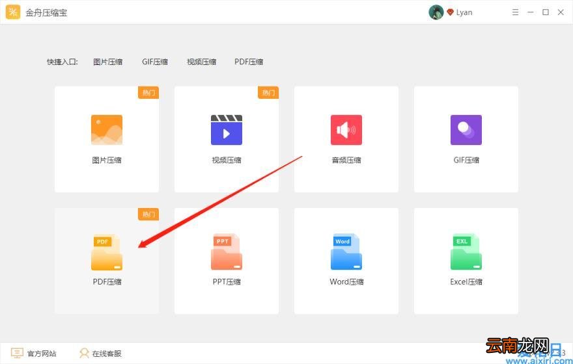
Task: Open the hamburger menu icon
Action: (515, 12)
